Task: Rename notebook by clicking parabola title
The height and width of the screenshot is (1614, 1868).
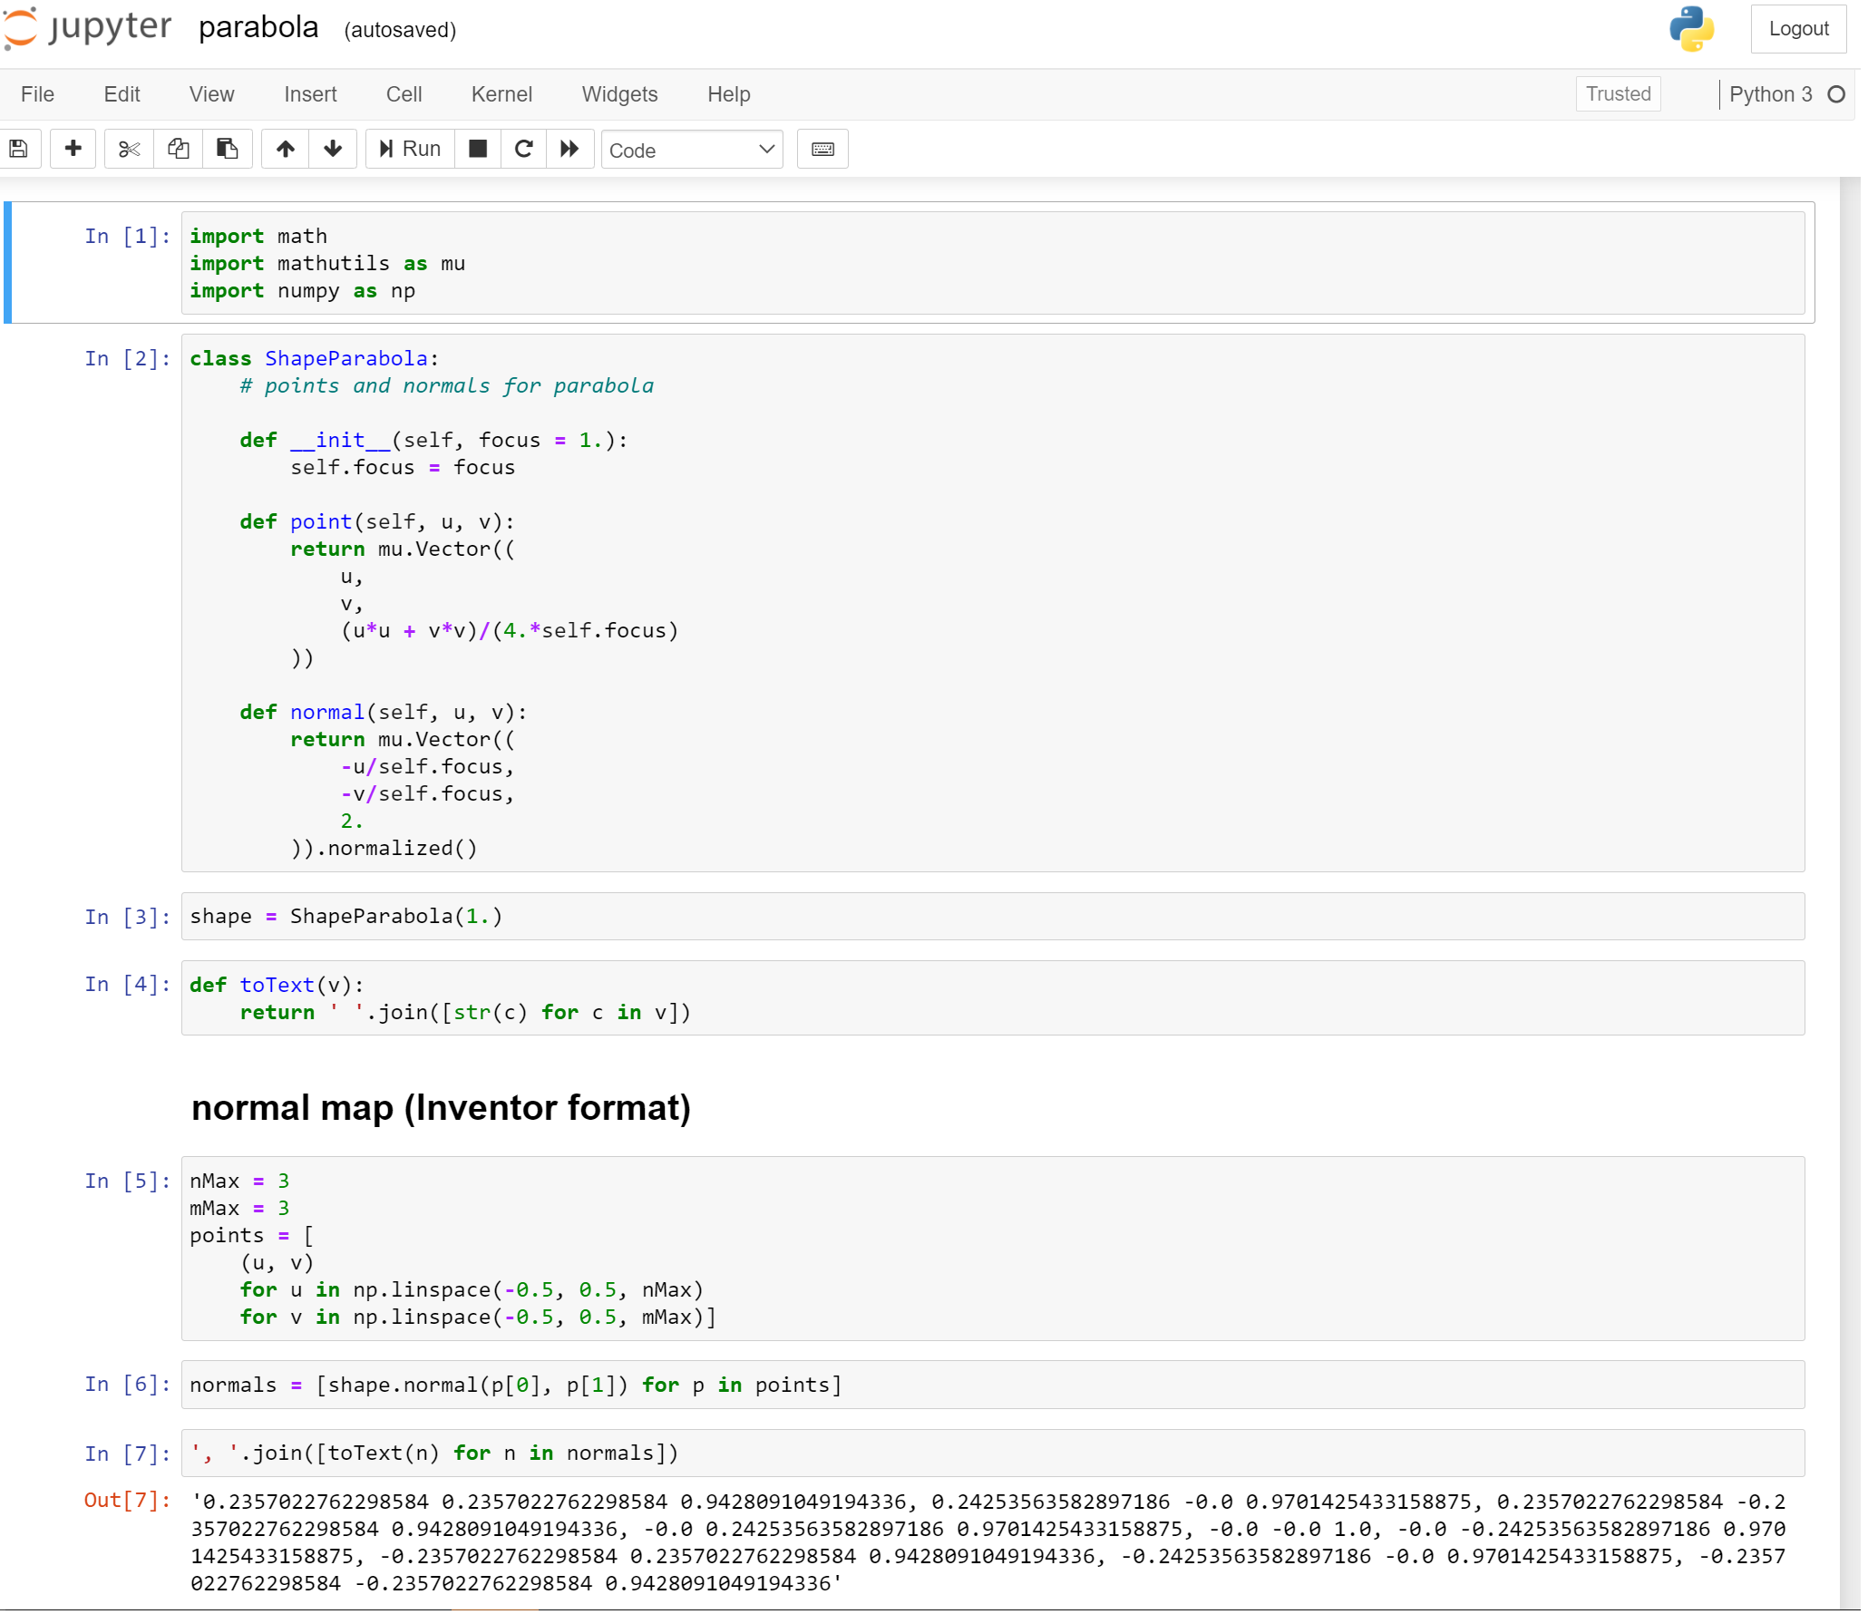Action: coord(259,28)
